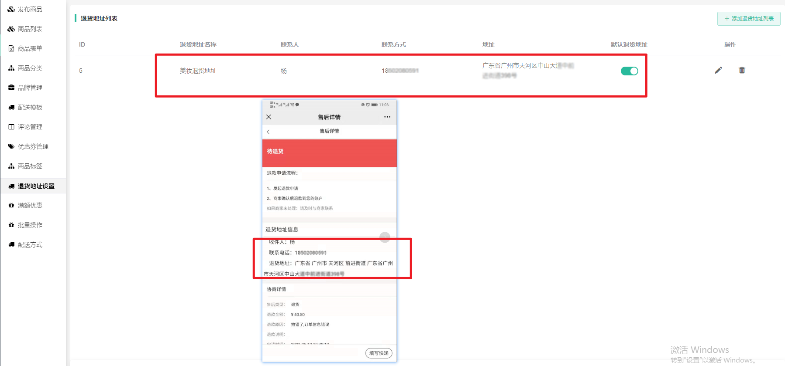The width and height of the screenshot is (785, 366).
Task: Click the 商品表单 sidebar icon
Action: coord(11,48)
